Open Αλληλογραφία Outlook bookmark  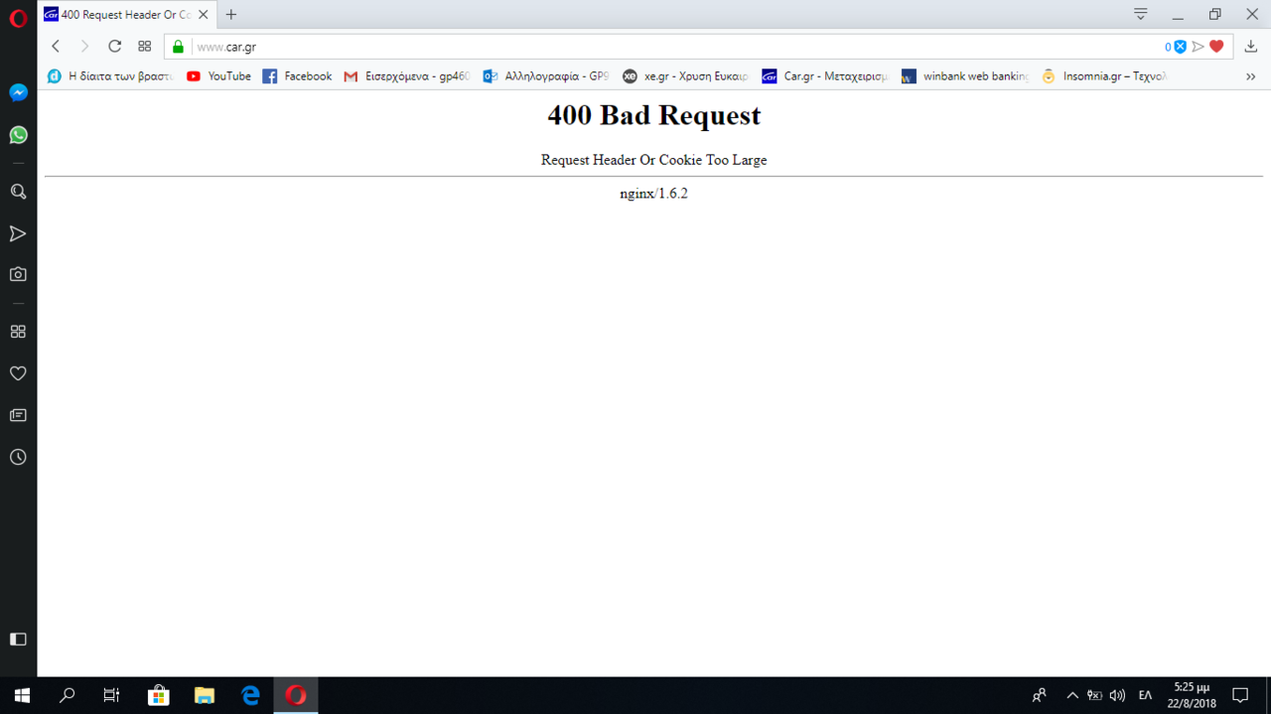546,76
